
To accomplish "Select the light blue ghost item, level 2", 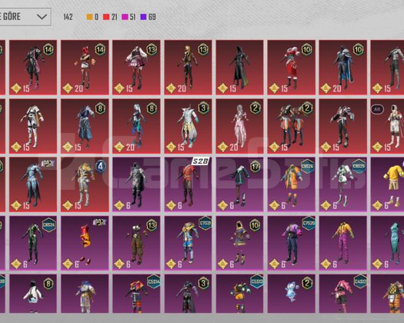I will click(292, 294).
